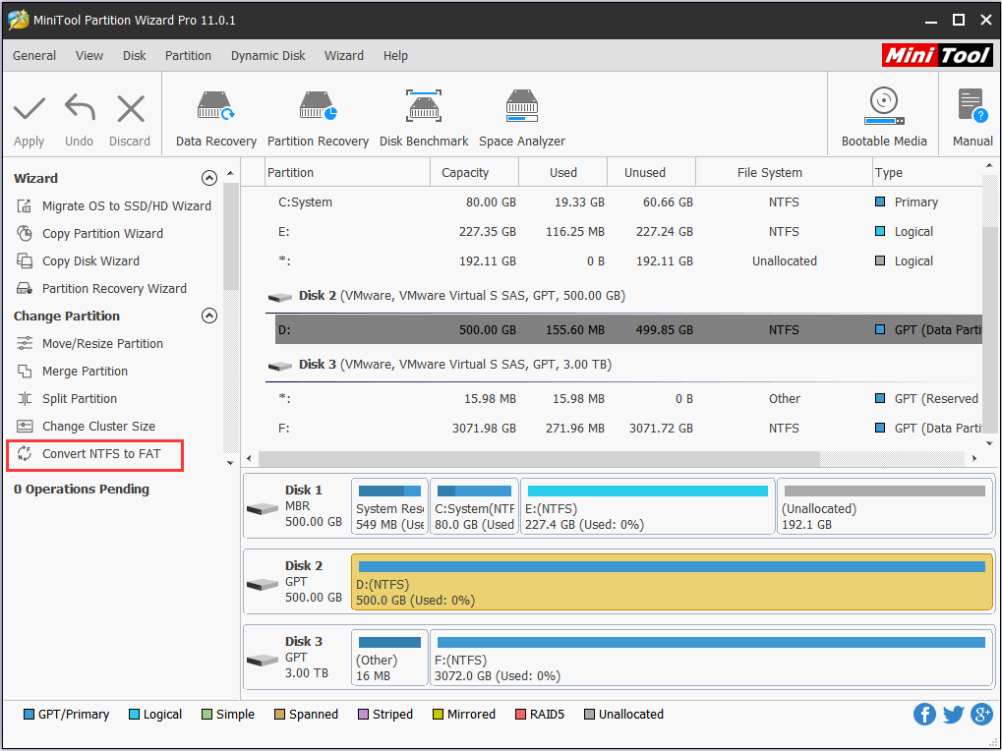This screenshot has height=751, width=1002.
Task: Click the Split Partition icon
Action: click(25, 398)
